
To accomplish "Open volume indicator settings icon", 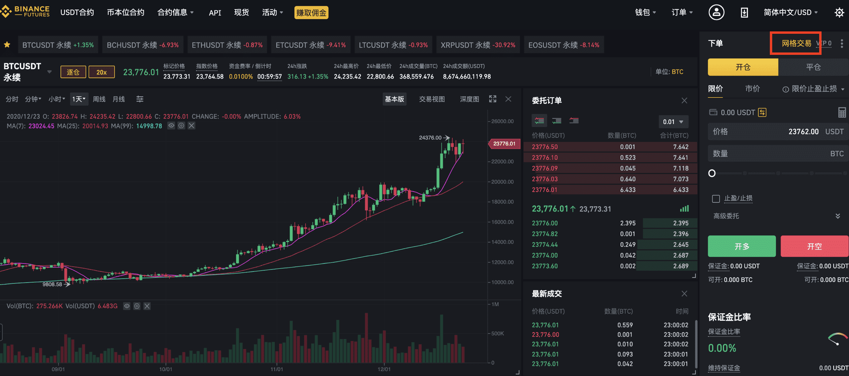I will click(137, 306).
